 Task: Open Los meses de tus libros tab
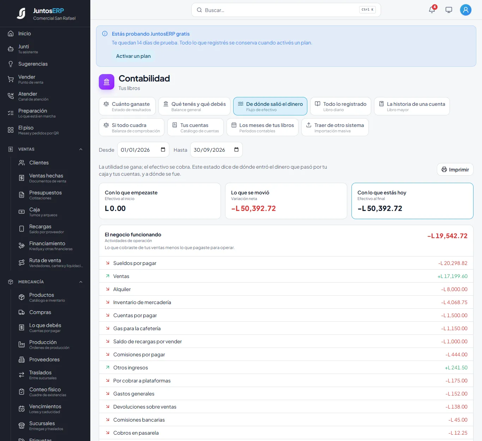[263, 127]
